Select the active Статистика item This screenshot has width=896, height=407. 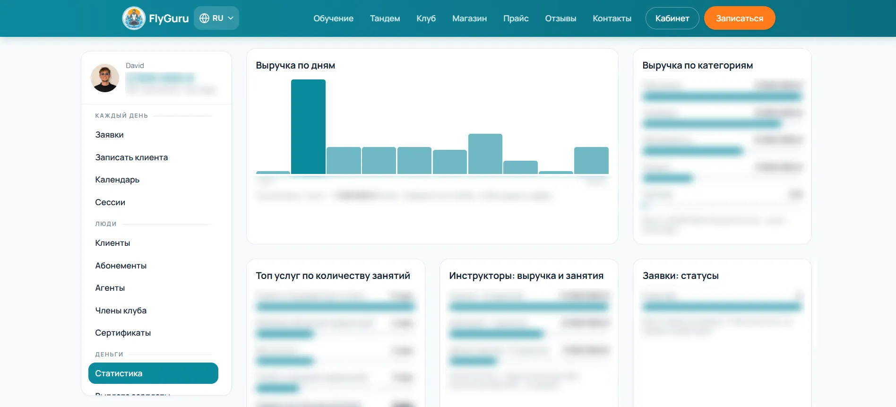(x=153, y=373)
